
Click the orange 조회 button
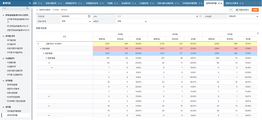tap(255, 10)
